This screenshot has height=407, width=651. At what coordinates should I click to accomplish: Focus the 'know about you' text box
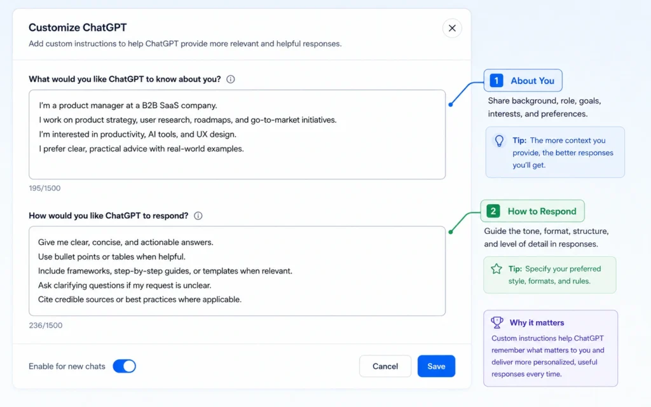pyautogui.click(x=237, y=135)
